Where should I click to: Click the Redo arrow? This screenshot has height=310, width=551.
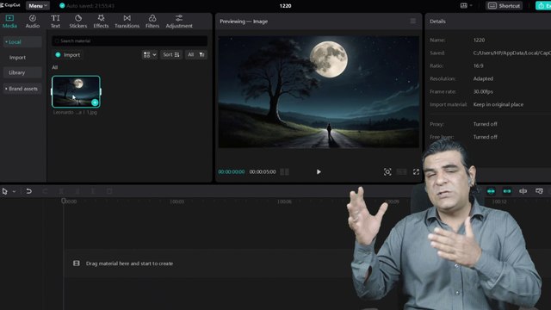(45, 191)
